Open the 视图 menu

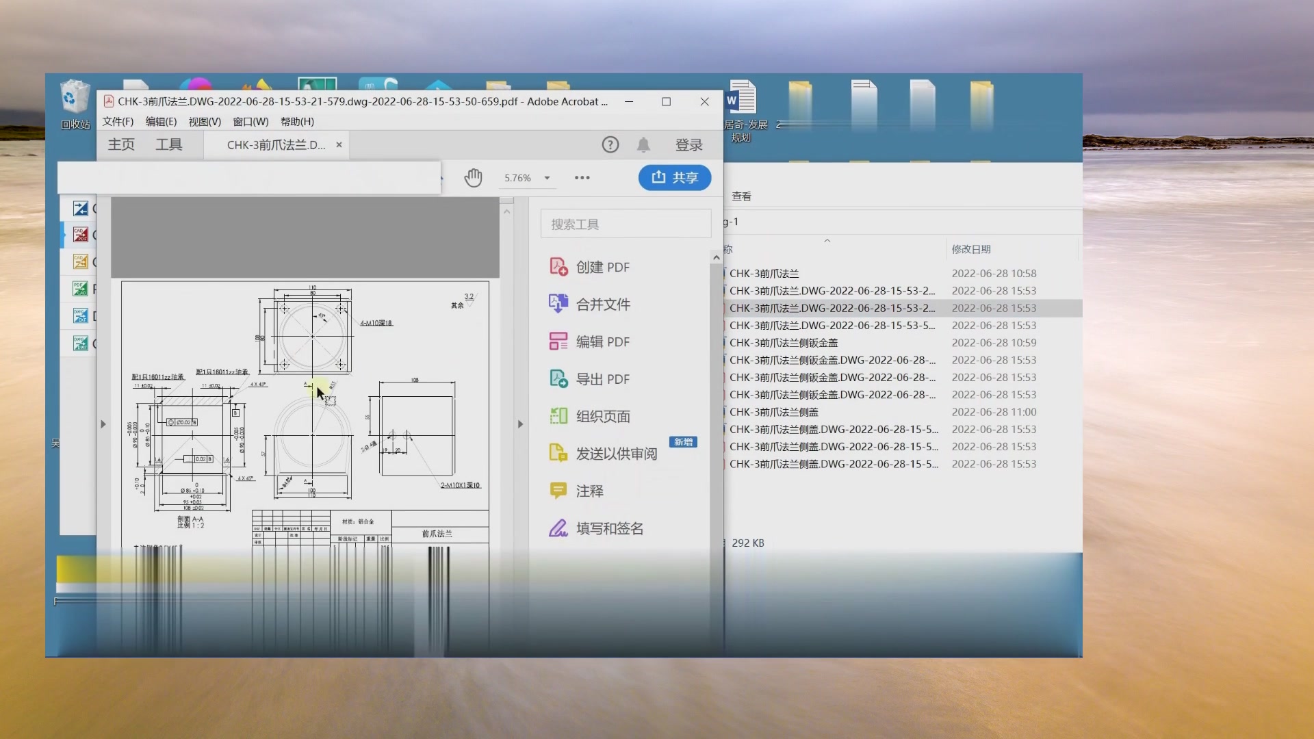tap(203, 121)
